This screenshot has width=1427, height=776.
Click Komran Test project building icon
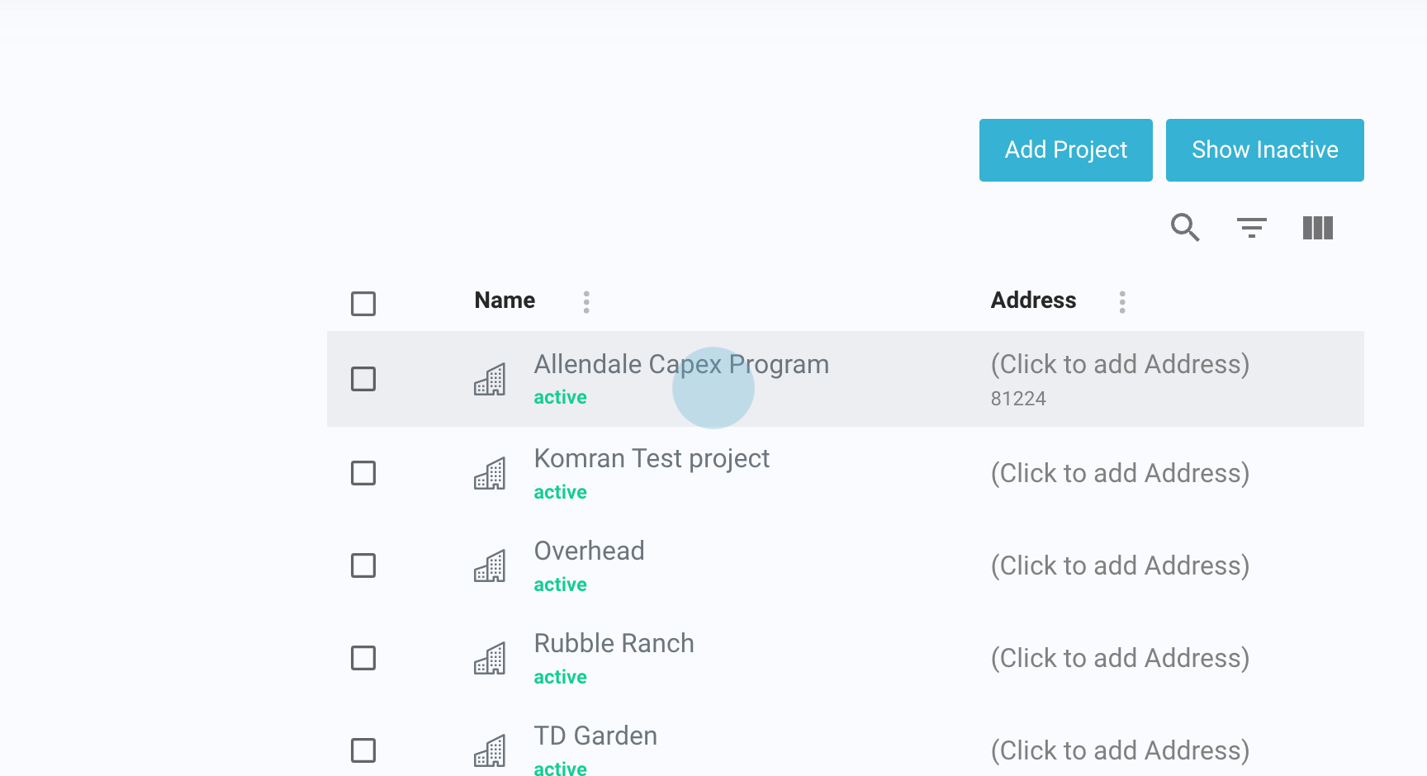[490, 474]
